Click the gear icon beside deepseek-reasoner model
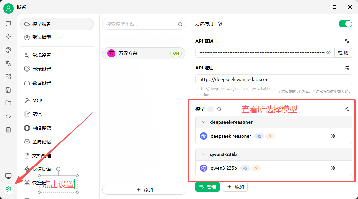Viewport: 358px width, 199px height. pyautogui.click(x=333, y=136)
